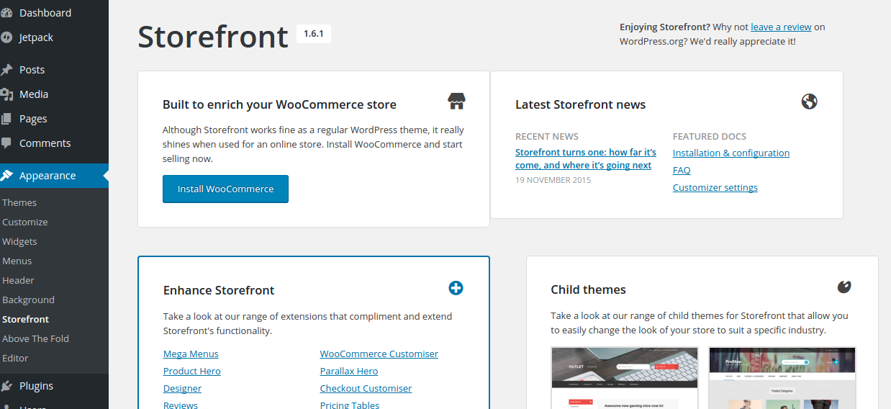Screen dimensions: 891x409
Task: Select the Storefront submenu item
Action: 26,320
